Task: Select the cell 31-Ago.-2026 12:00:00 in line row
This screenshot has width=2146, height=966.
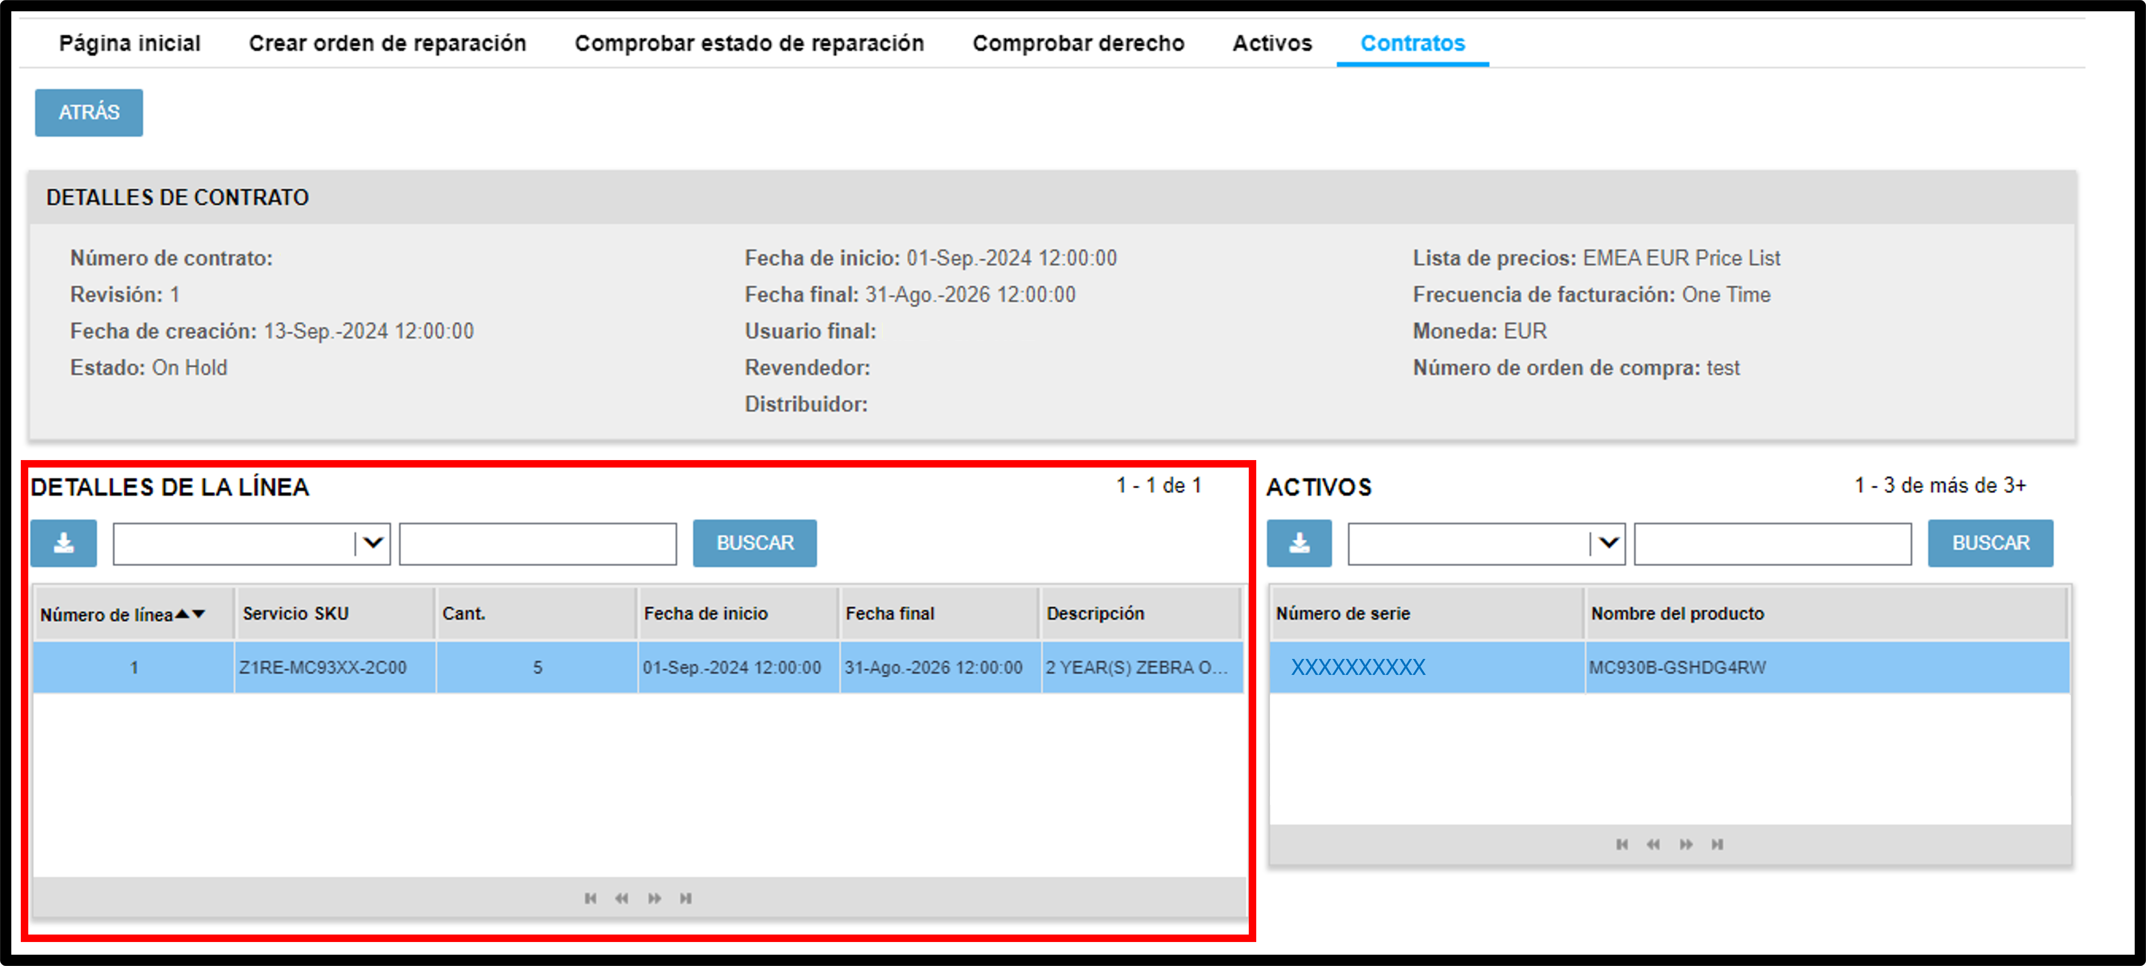Action: click(x=940, y=667)
